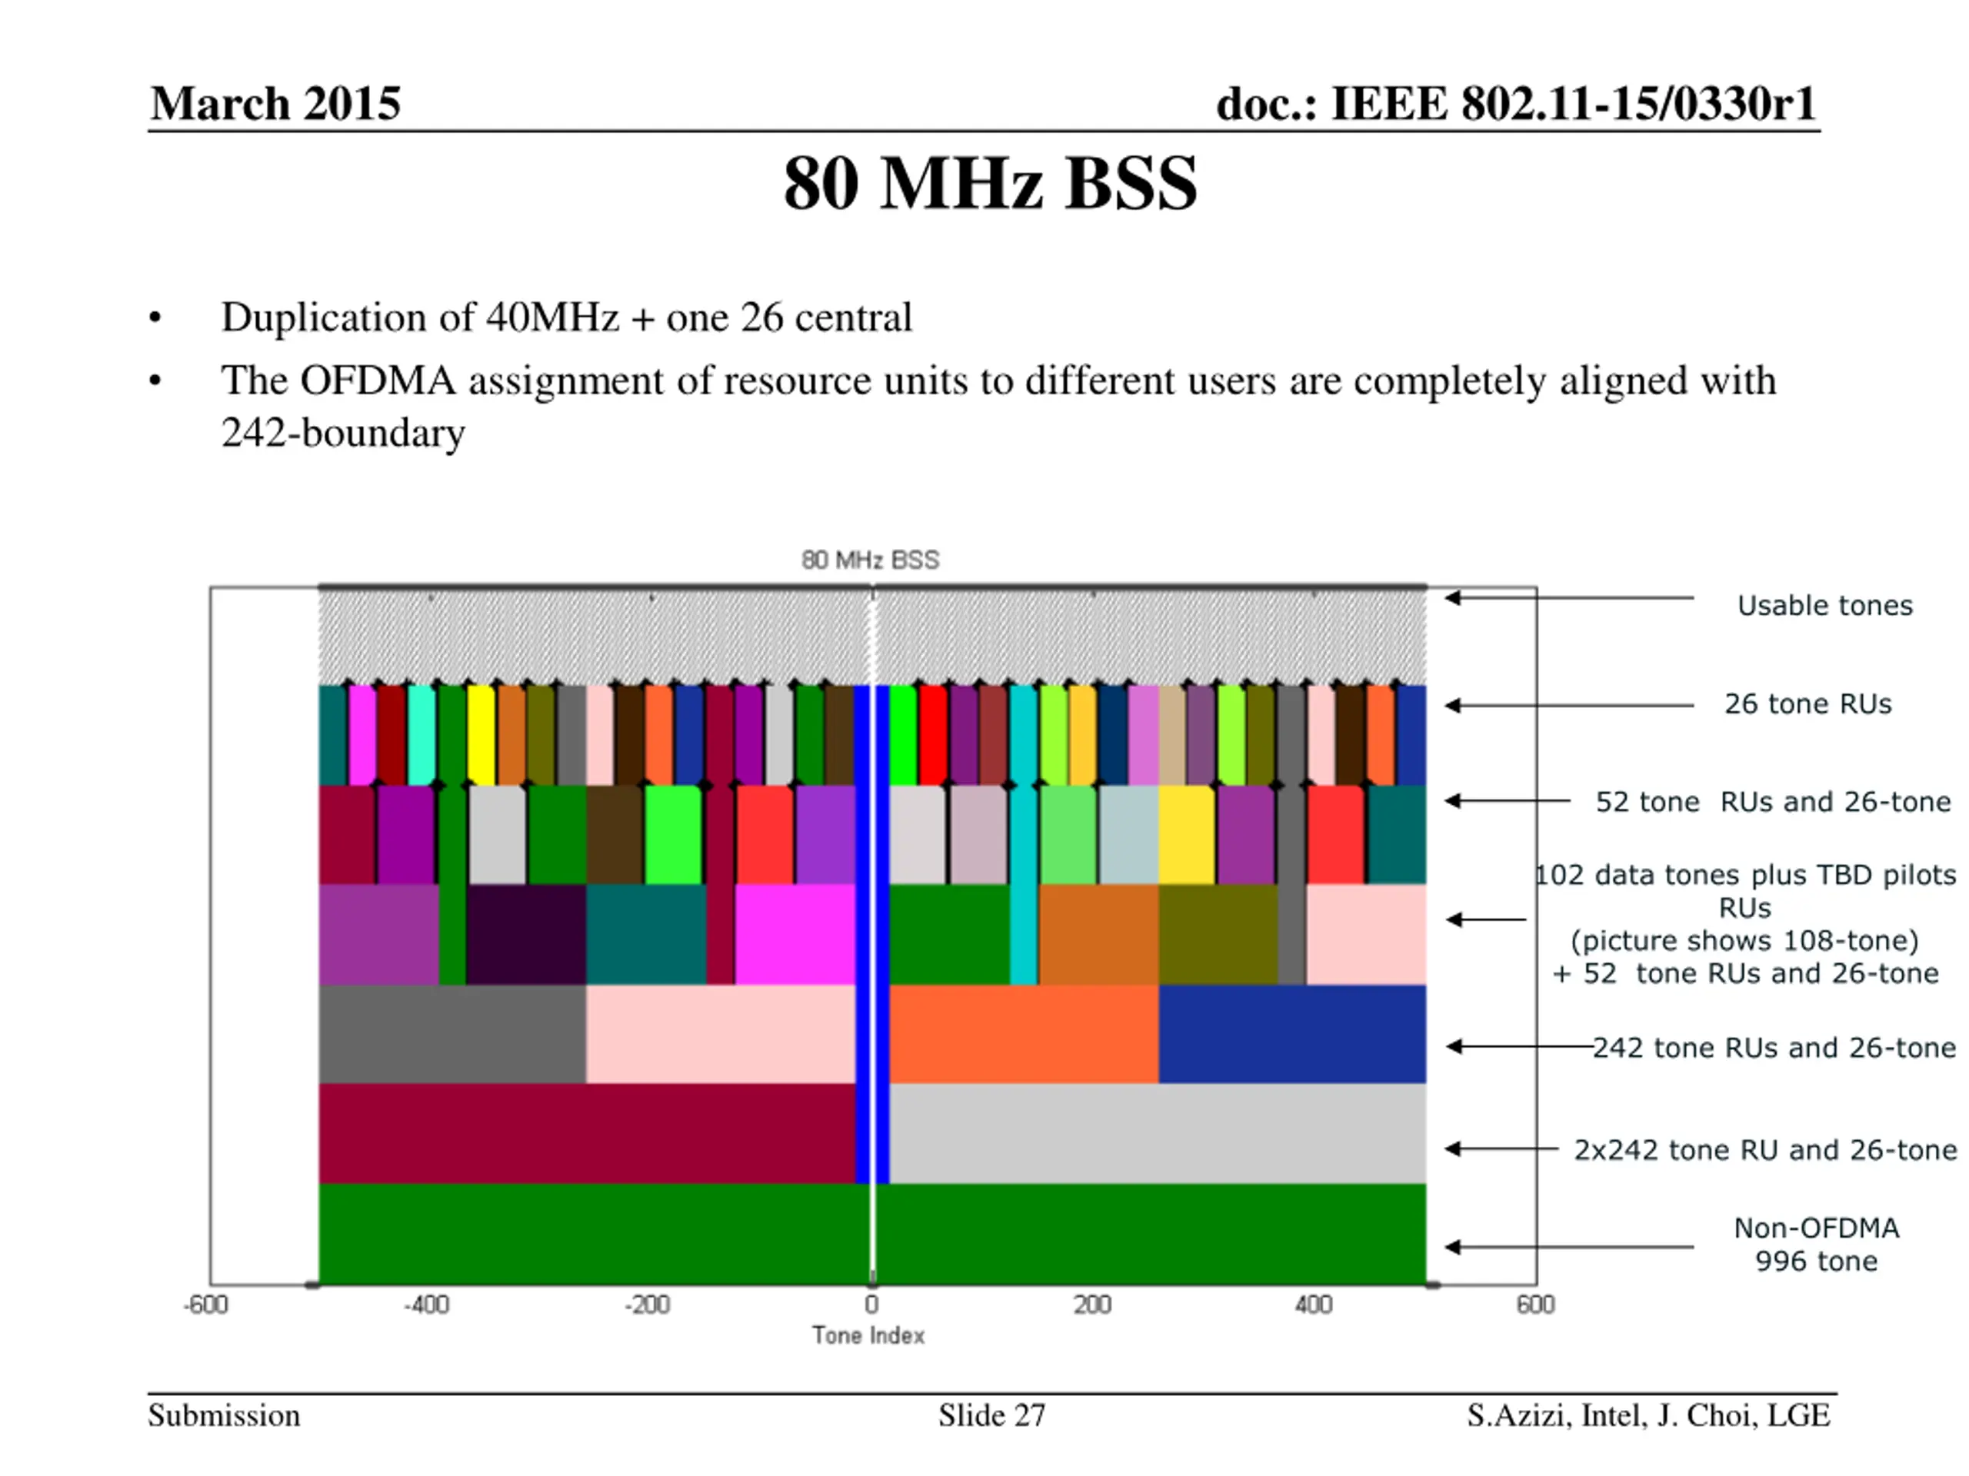Click the gray 242 tone block on left

452,1034
